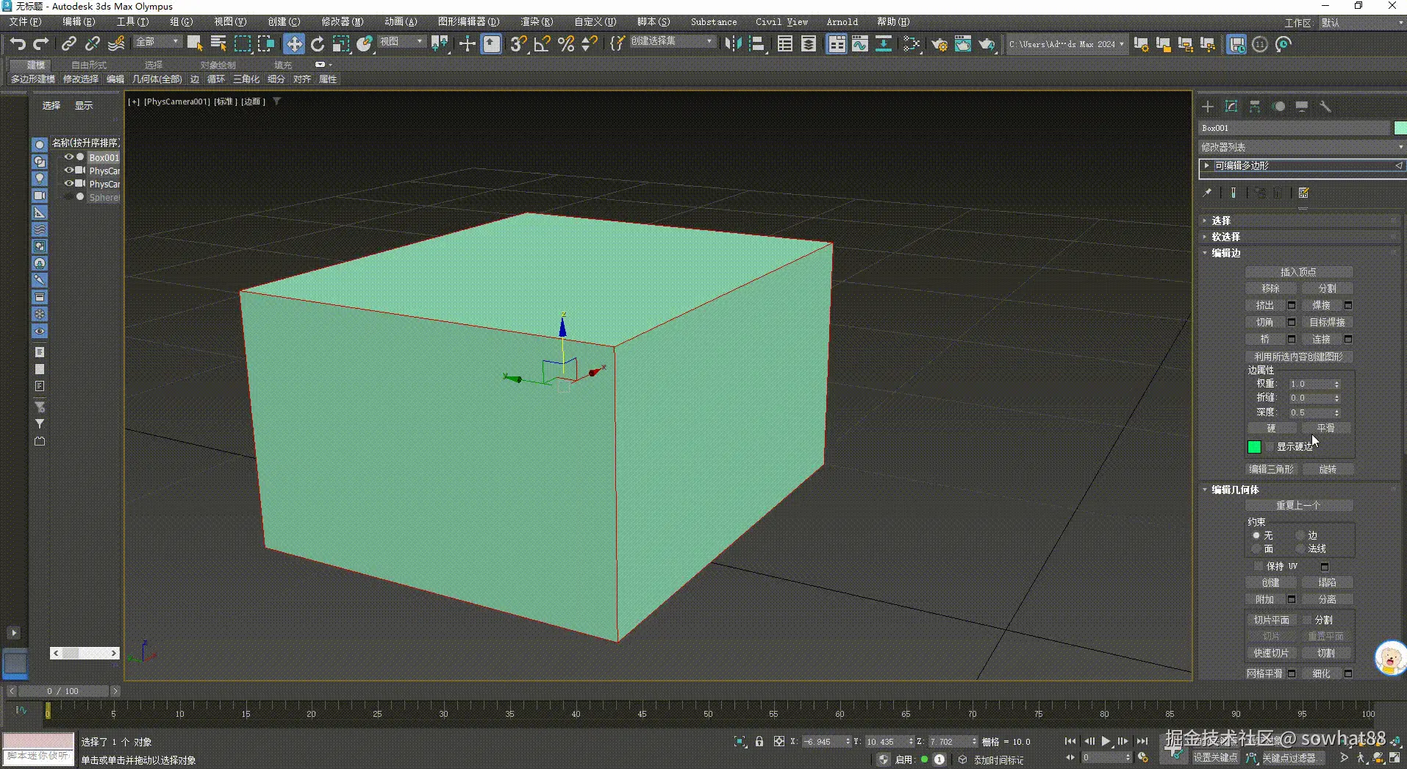Open the Mirror tool

click(733, 44)
